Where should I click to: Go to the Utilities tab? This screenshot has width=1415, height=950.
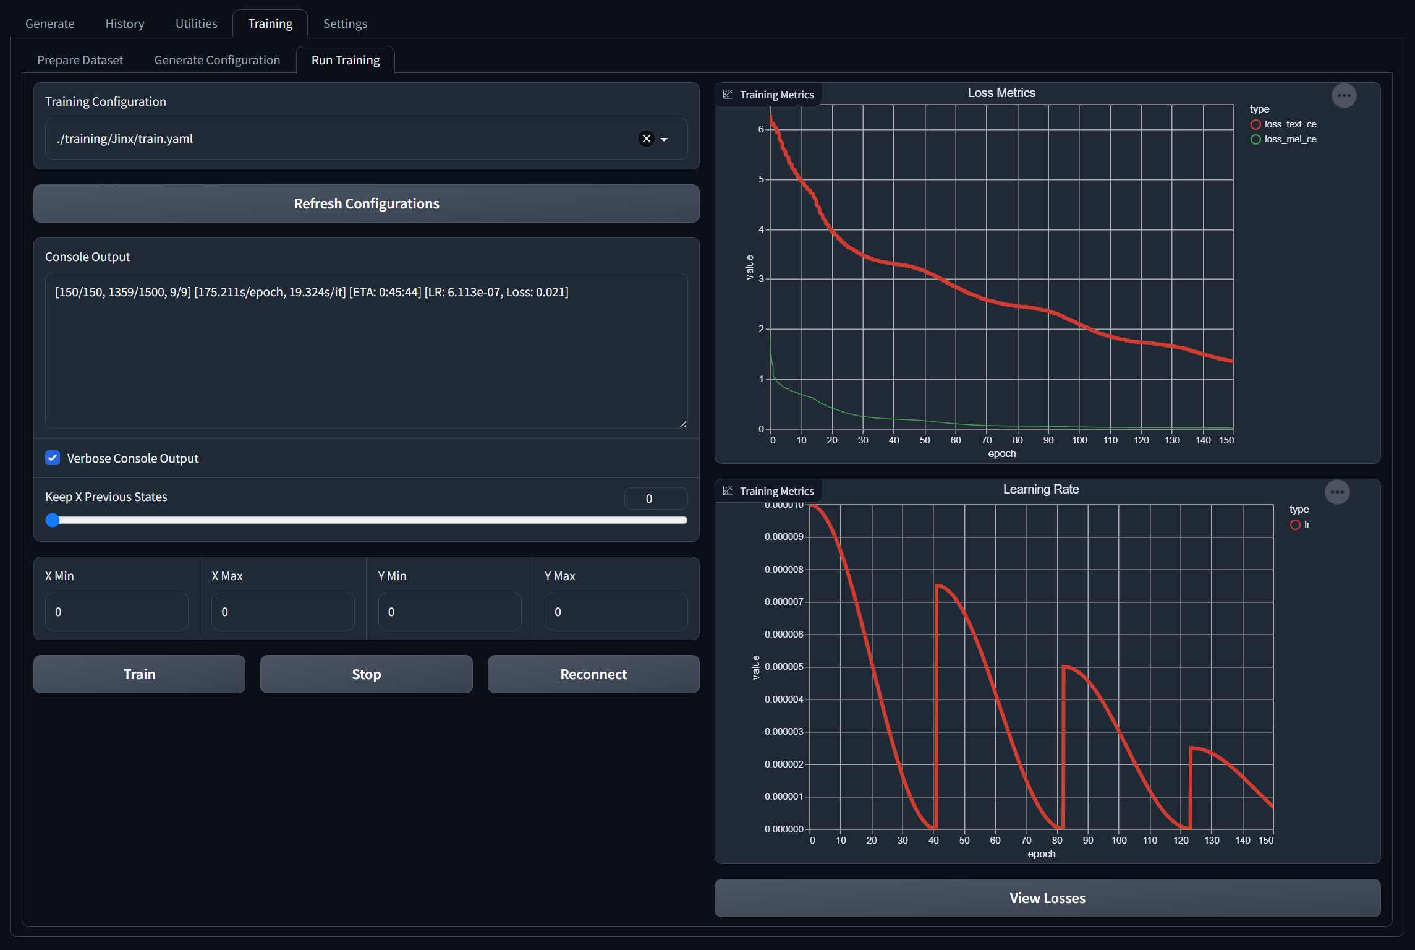196,24
